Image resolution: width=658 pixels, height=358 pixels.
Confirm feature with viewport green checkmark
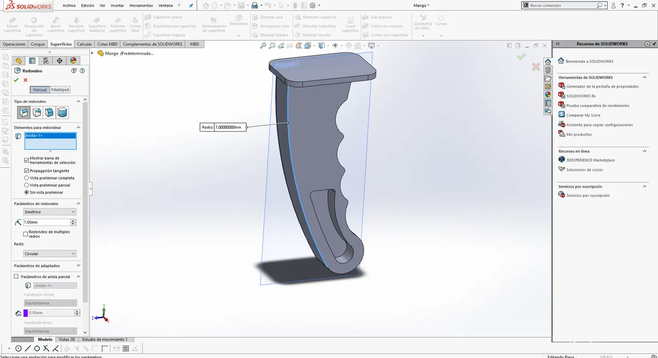(x=521, y=57)
